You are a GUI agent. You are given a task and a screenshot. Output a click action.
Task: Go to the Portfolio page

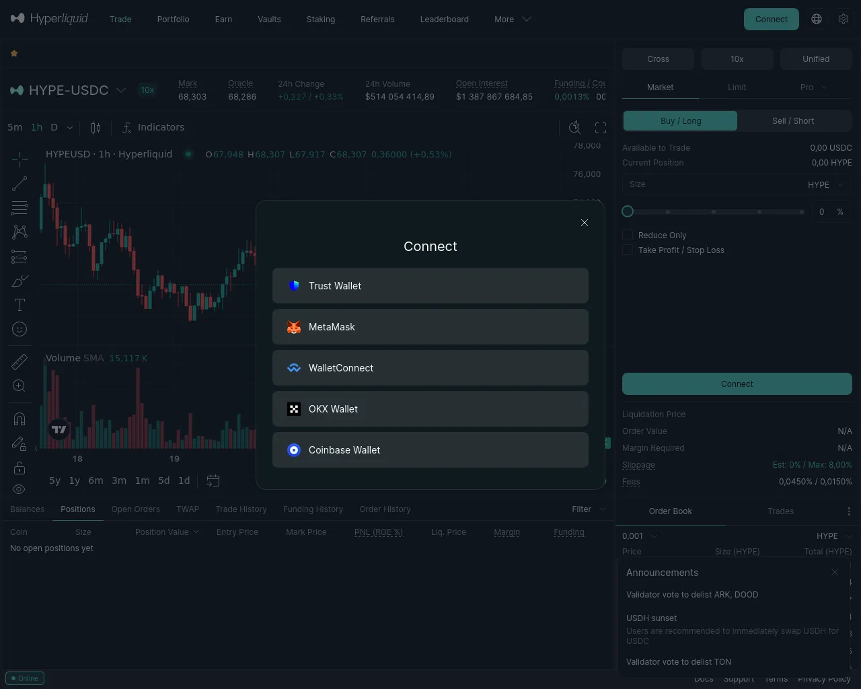[173, 20]
